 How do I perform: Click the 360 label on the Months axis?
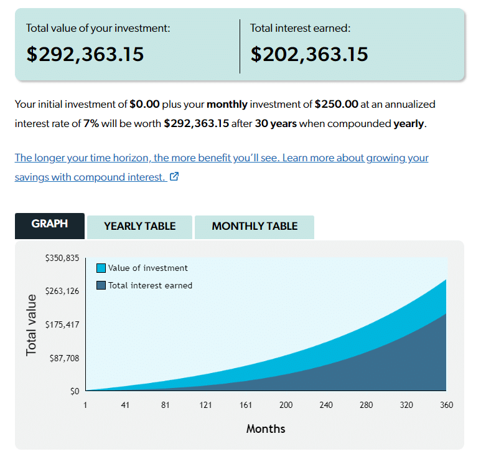click(x=446, y=405)
